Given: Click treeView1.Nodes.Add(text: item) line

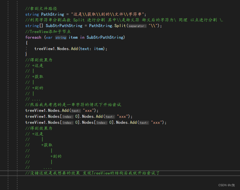Looking at the screenshot, I should coord(71,49).
